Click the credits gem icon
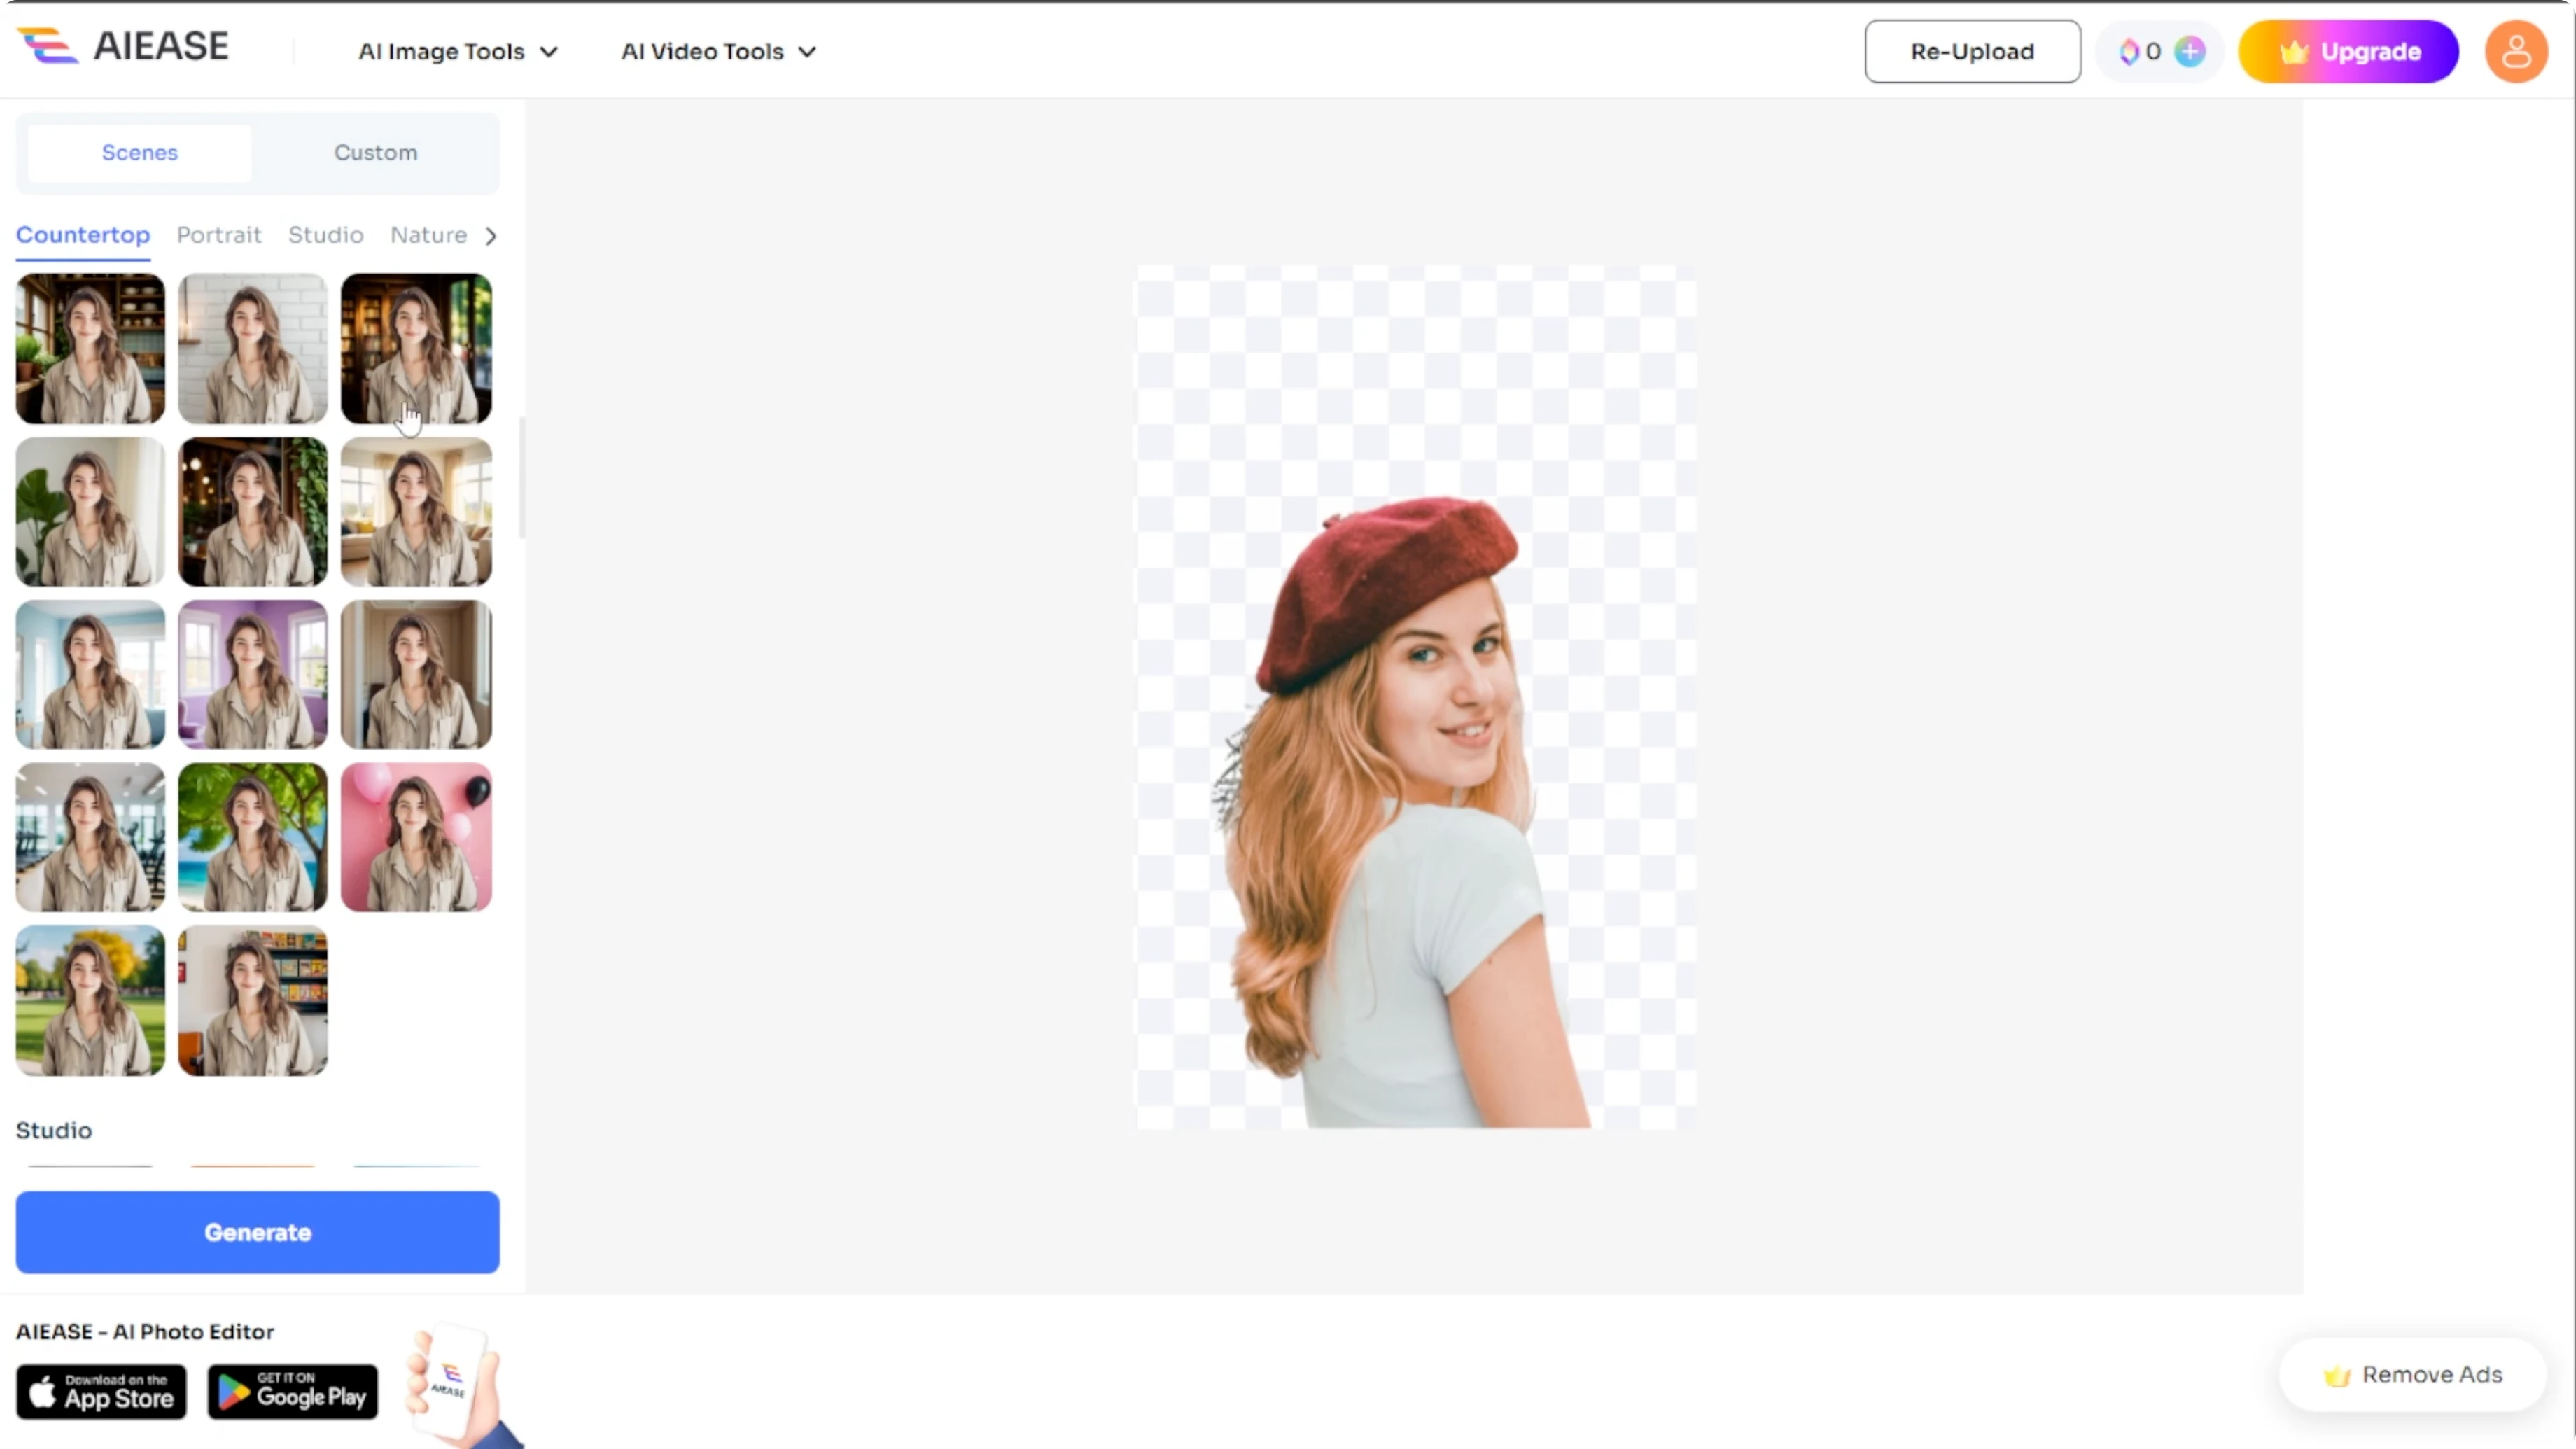Viewport: 2576px width, 1449px height. click(x=2129, y=51)
